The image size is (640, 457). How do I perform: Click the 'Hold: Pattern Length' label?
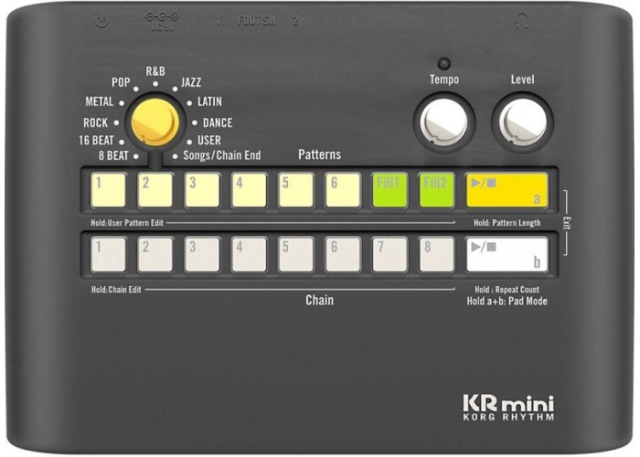coord(507,223)
